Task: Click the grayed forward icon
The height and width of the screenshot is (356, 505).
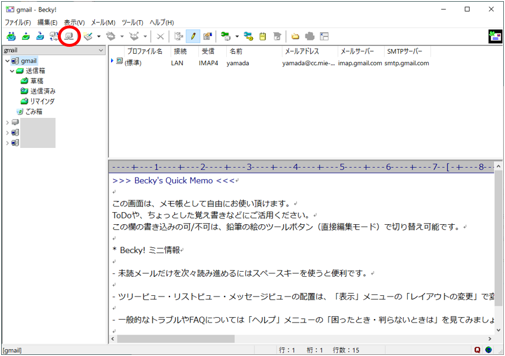Action: (x=134, y=36)
